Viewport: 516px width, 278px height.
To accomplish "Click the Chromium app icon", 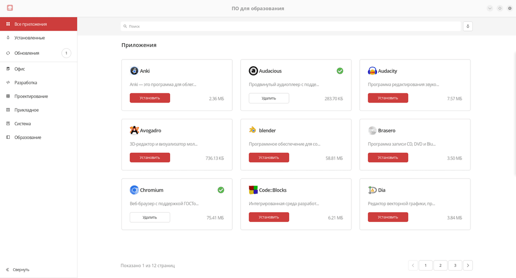I will [x=134, y=190].
